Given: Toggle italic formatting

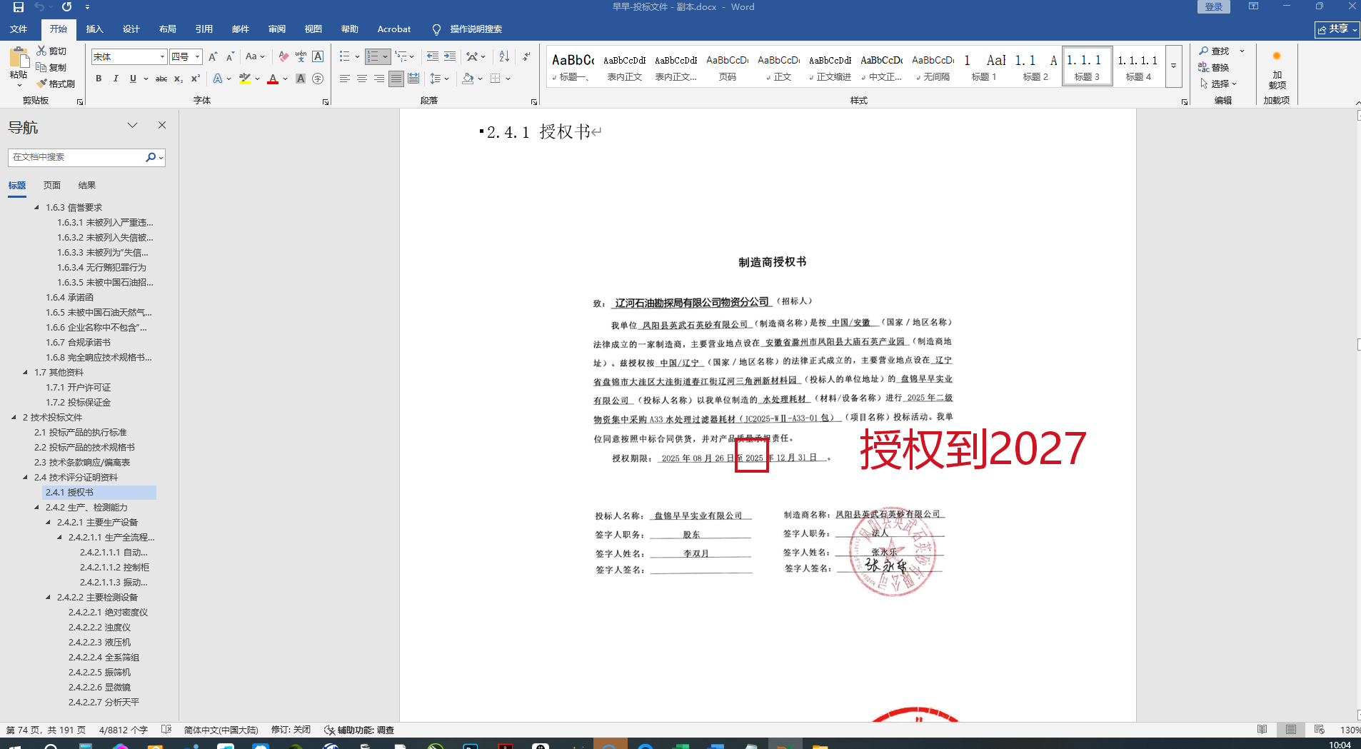Looking at the screenshot, I should pos(116,79).
